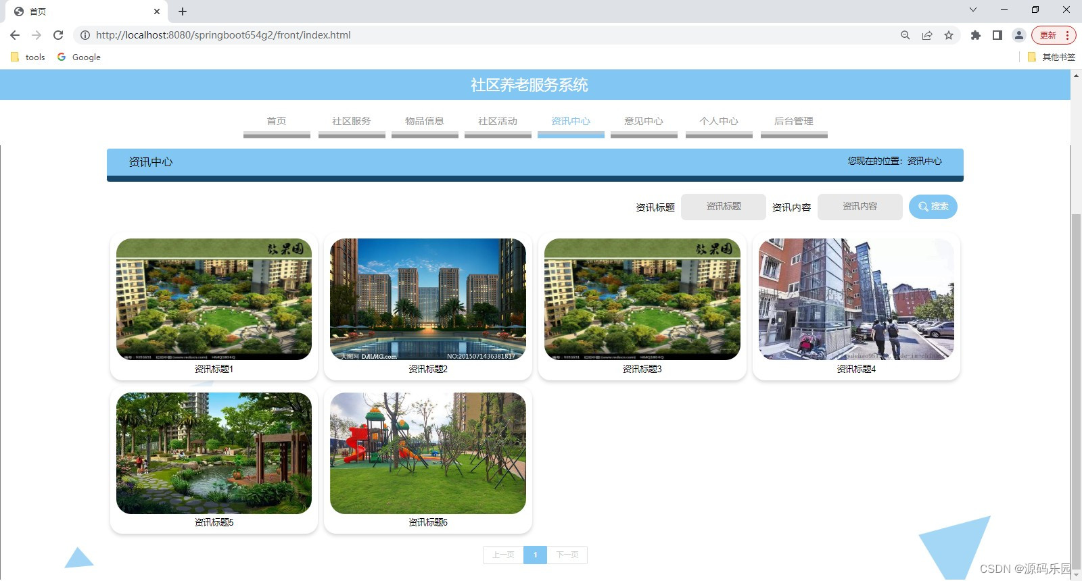Select page 1 in pagination
Viewport: 1082px width, 581px height.
pyautogui.click(x=535, y=555)
